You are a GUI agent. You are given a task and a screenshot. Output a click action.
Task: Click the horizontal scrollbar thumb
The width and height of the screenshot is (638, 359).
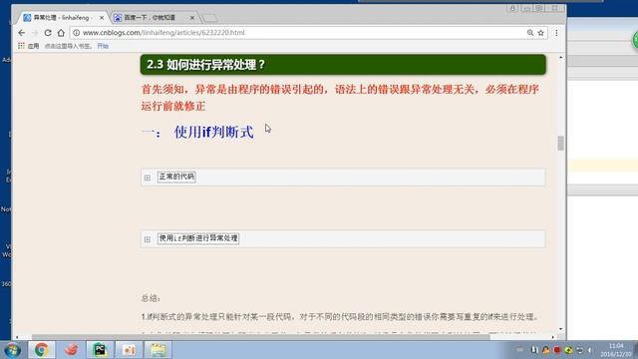tap(260, 337)
